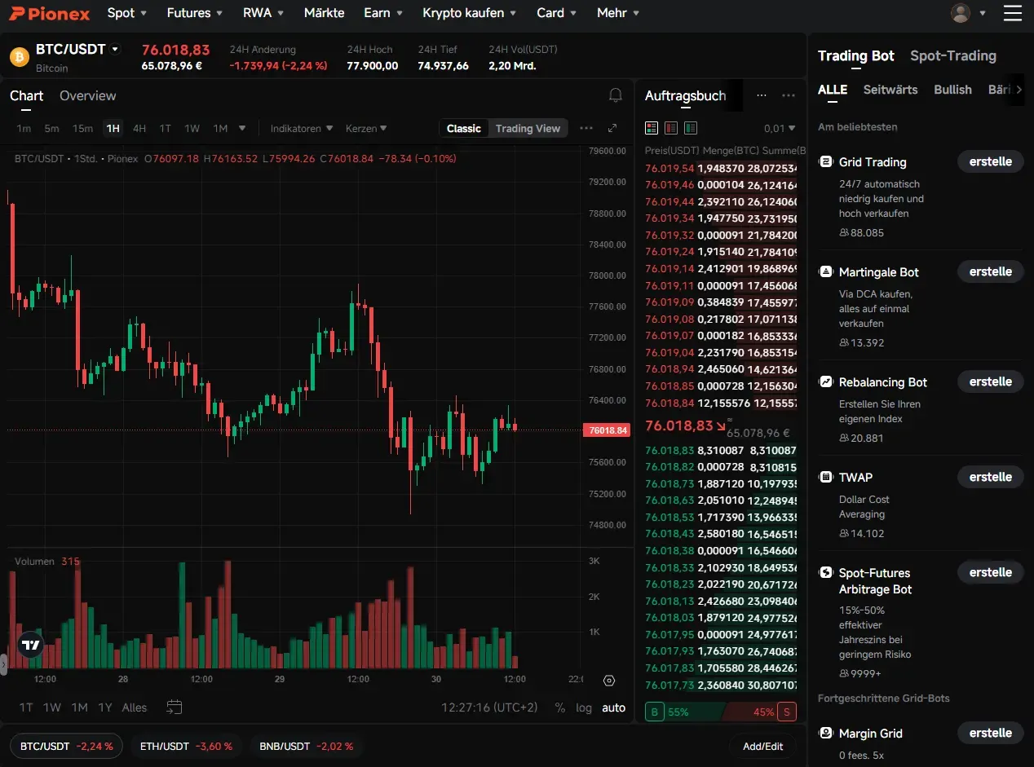This screenshot has width=1034, height=767.
Task: Expand the Indikatoren dropdown
Action: click(302, 128)
